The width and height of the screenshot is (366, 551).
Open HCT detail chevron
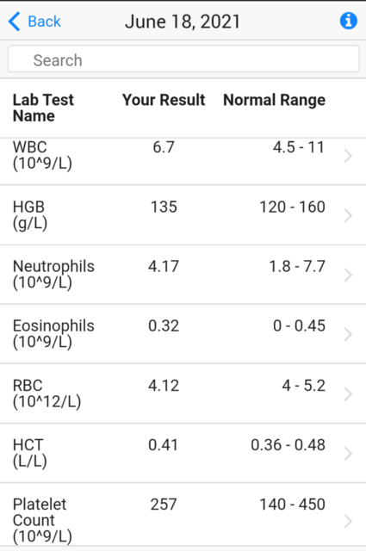(348, 454)
